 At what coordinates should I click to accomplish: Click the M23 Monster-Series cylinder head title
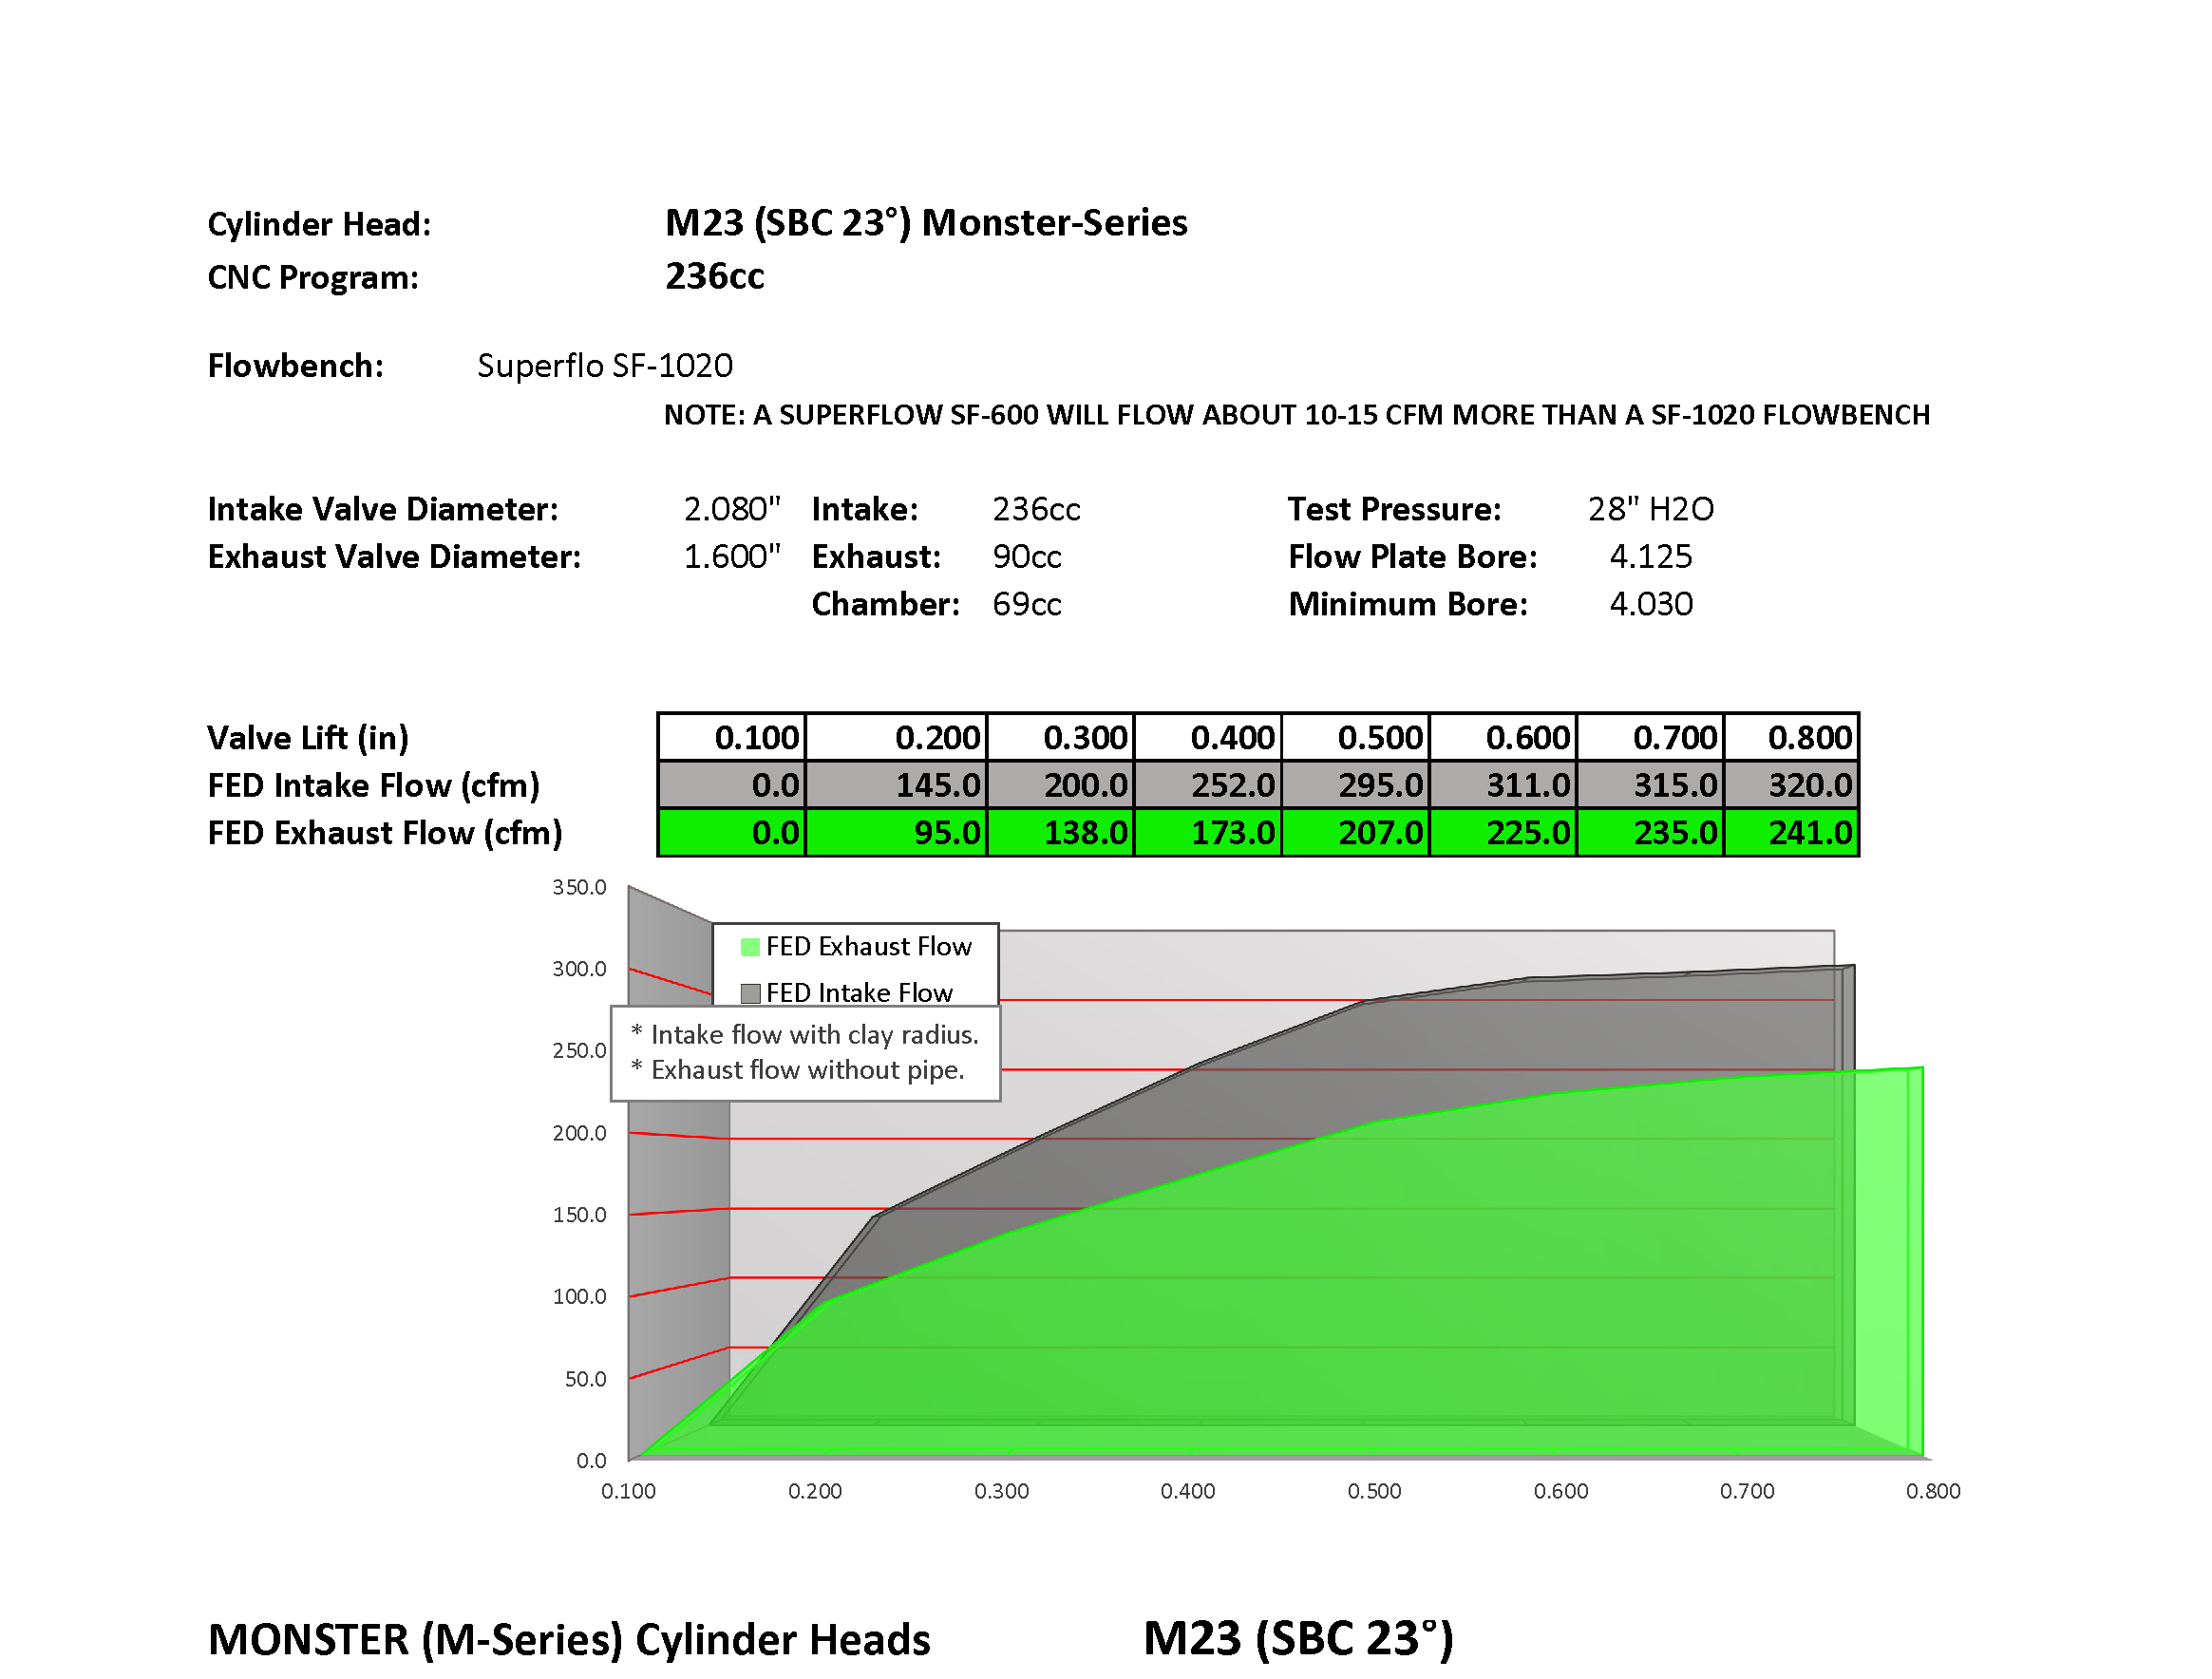coord(925,222)
